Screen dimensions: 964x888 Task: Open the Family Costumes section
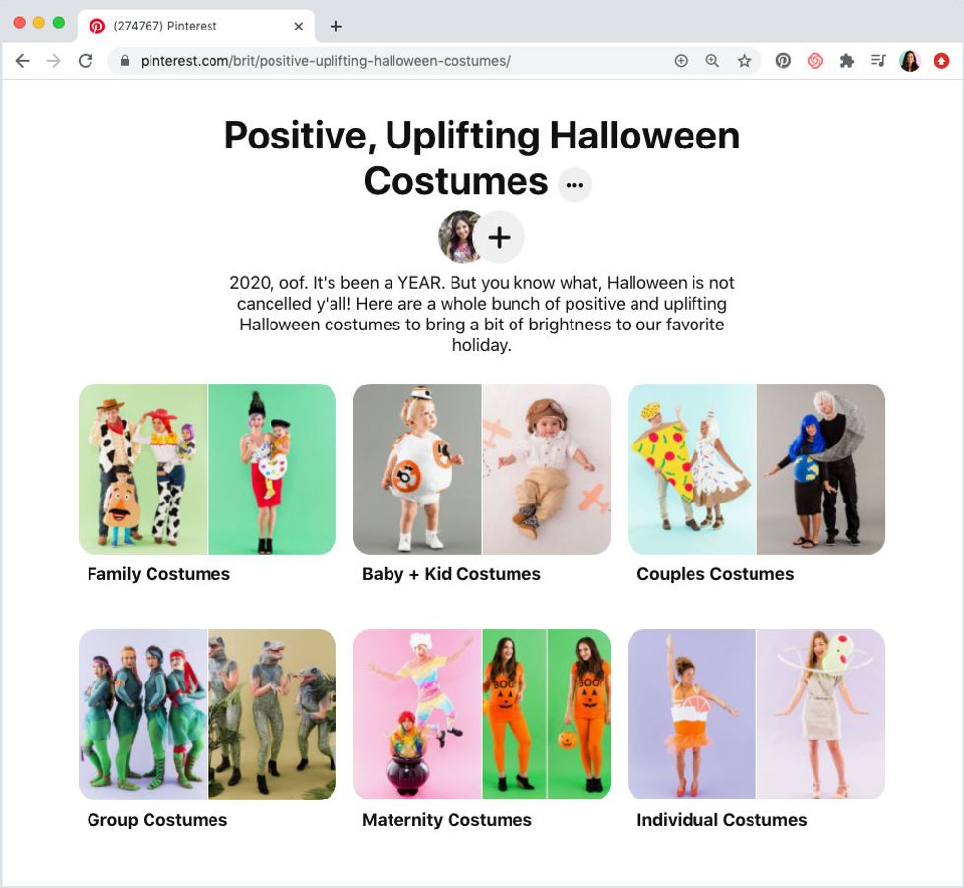[x=208, y=469]
